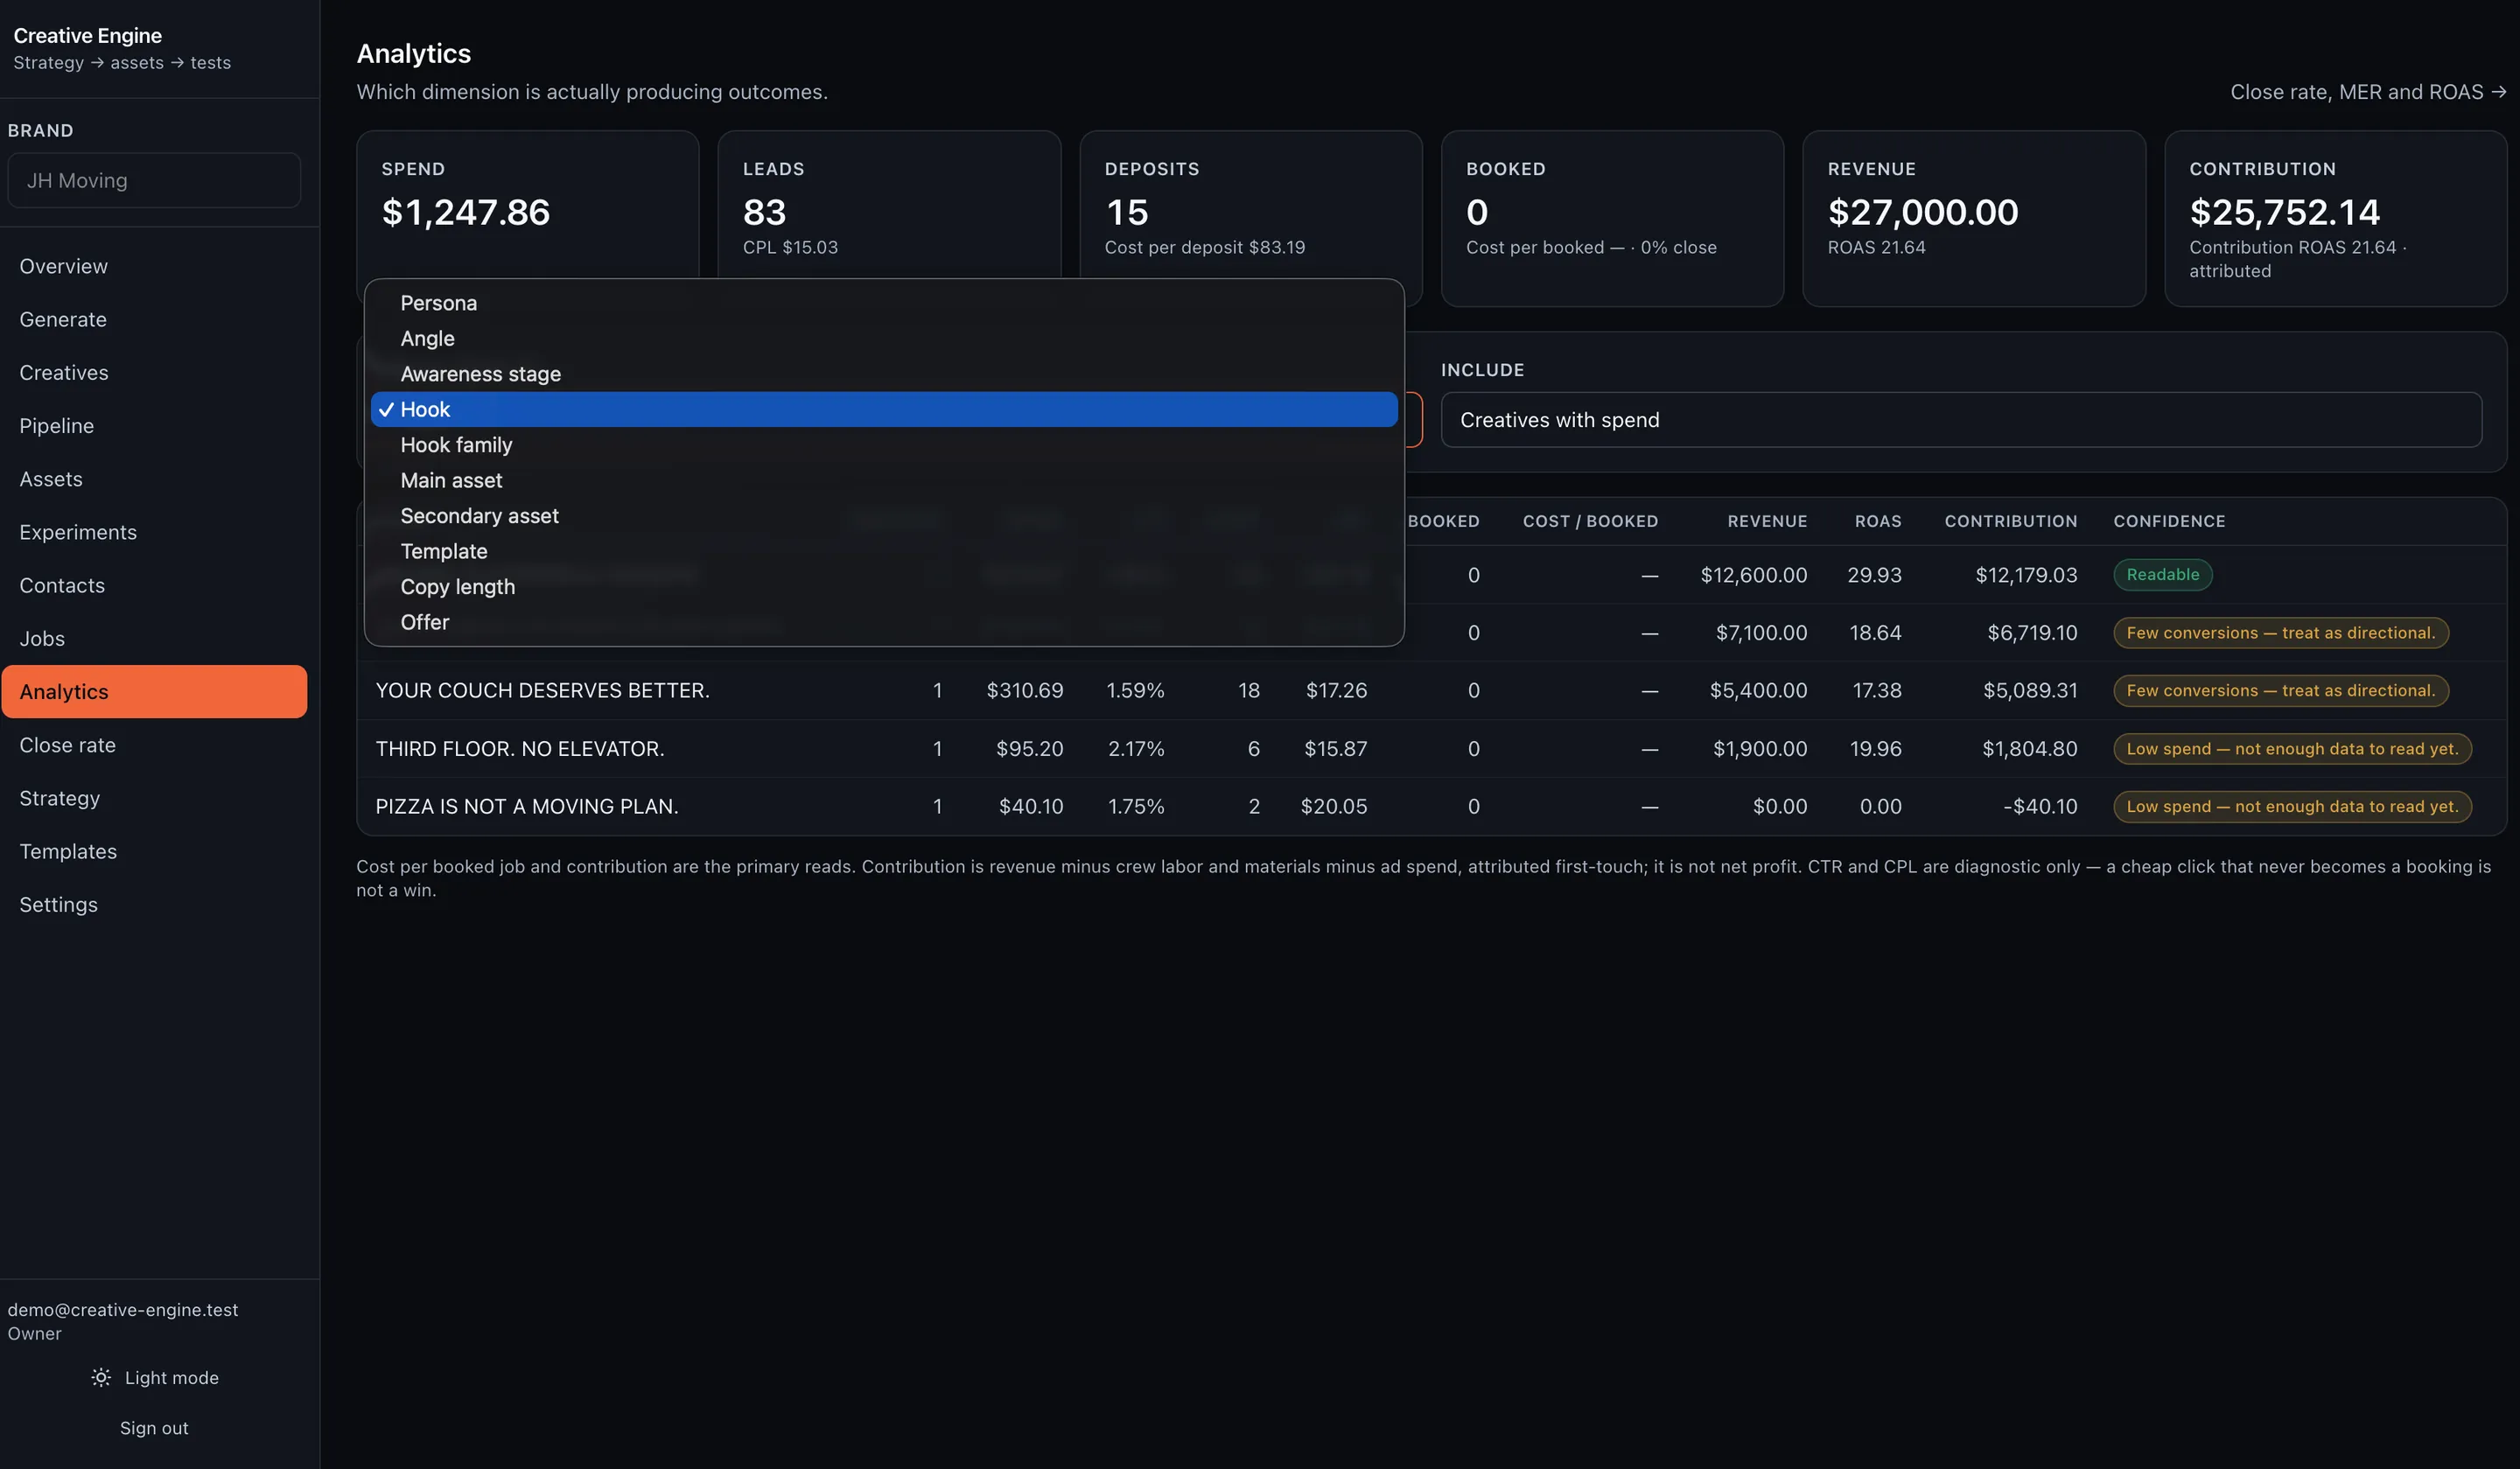Click the $310.69 spend cell
Viewport: 2520px width, 1469px height.
click(x=1025, y=690)
